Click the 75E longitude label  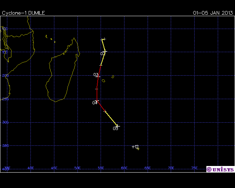point(194,168)
